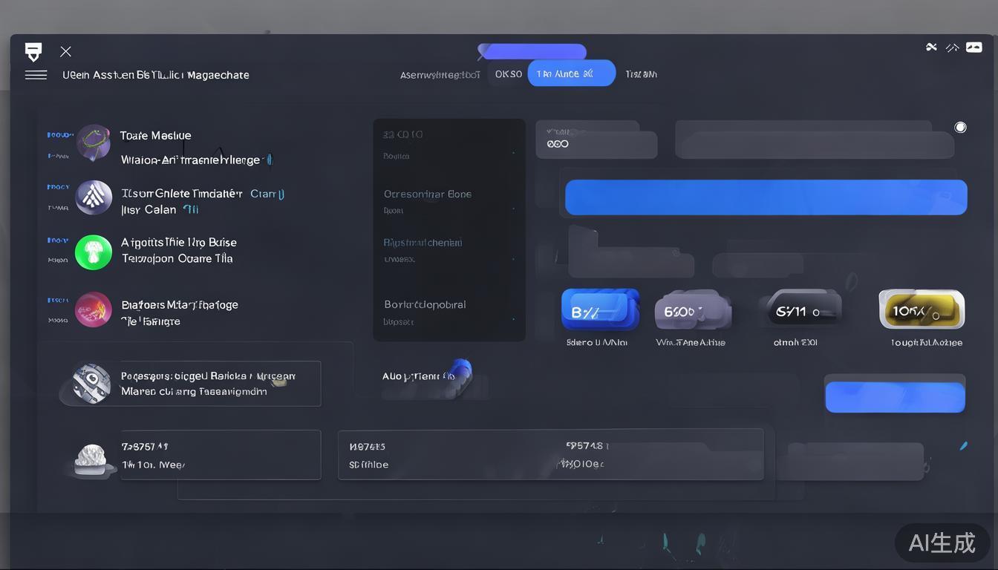Click the wide blue bar button
The image size is (998, 570).
(x=766, y=197)
